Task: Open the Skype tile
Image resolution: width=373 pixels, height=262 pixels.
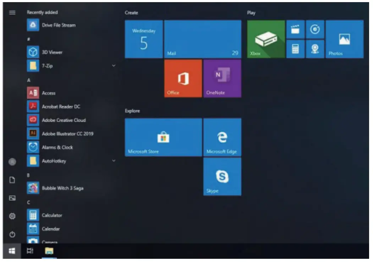Action: (222, 176)
